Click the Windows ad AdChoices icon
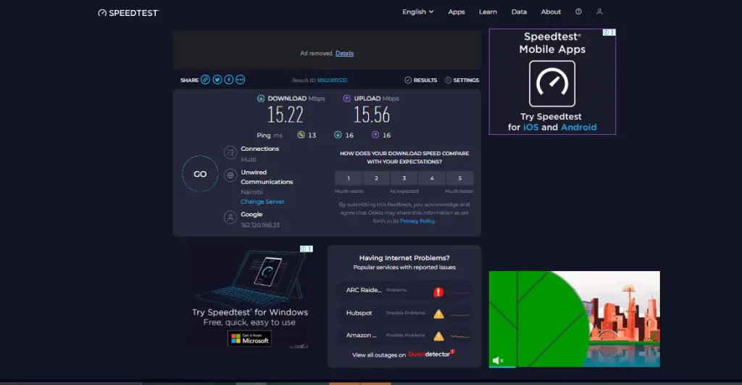Viewport: 742px width, 385px height. pos(304,249)
